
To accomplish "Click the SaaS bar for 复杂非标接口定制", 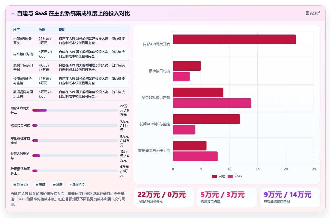I will click(212, 103).
